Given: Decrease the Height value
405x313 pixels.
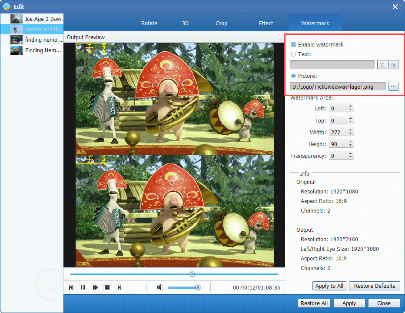Looking at the screenshot, I should point(350,146).
